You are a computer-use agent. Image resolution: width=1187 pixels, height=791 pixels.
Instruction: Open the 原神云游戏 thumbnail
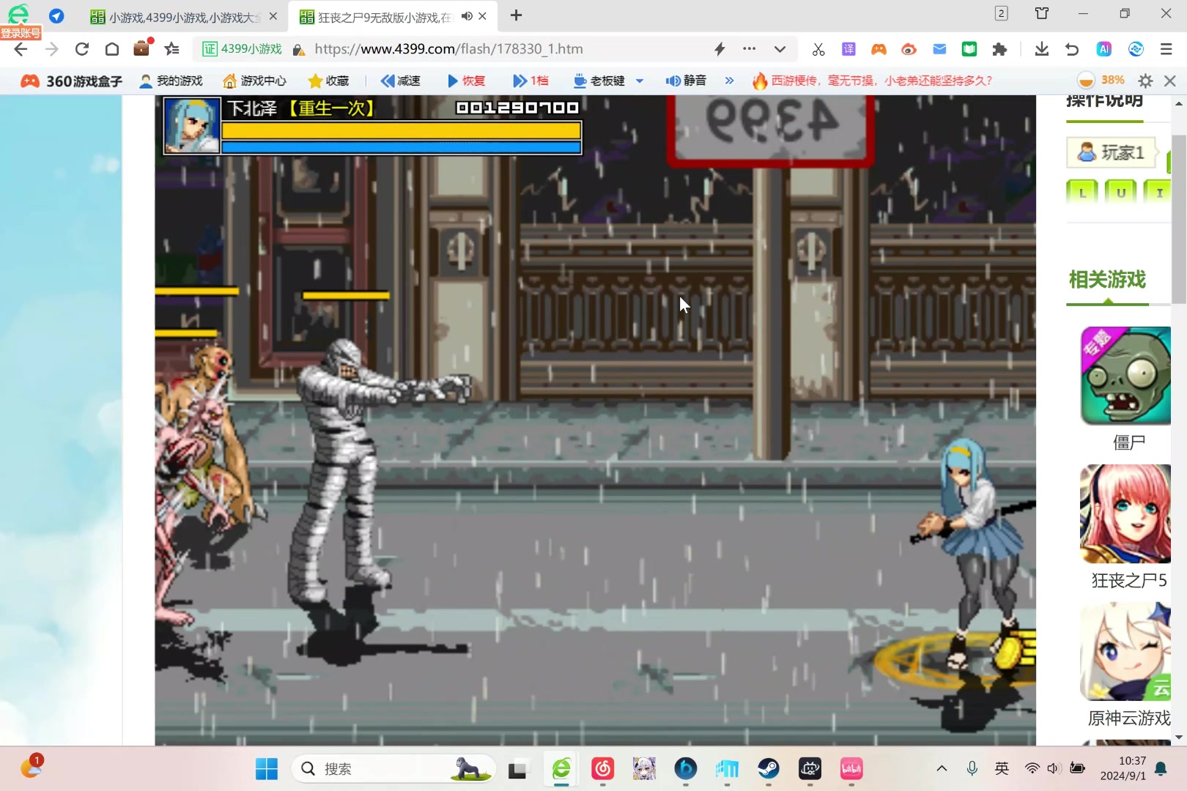point(1125,651)
